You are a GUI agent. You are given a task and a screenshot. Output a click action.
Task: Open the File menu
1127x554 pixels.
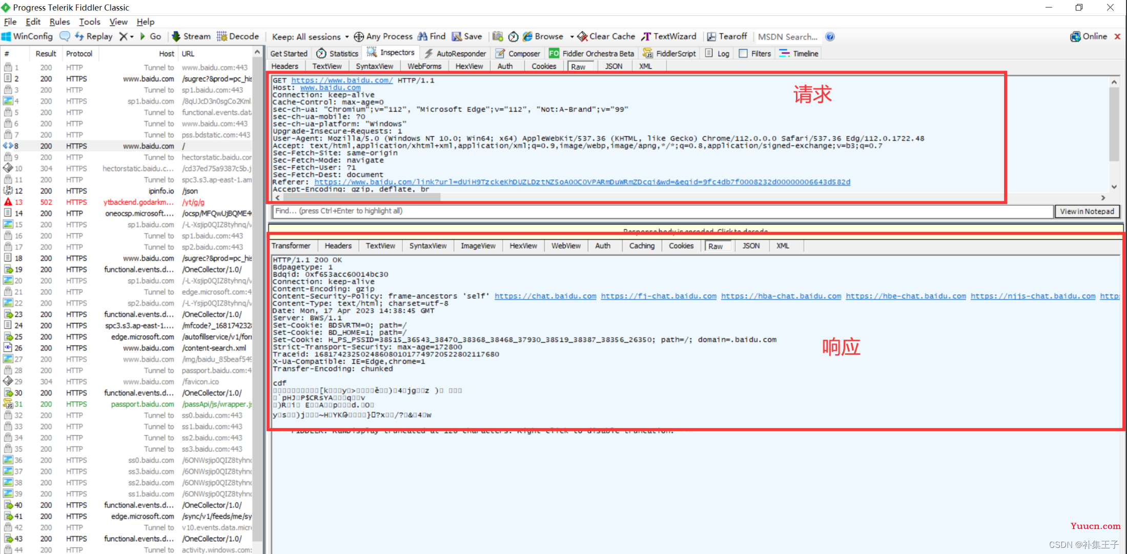click(10, 22)
